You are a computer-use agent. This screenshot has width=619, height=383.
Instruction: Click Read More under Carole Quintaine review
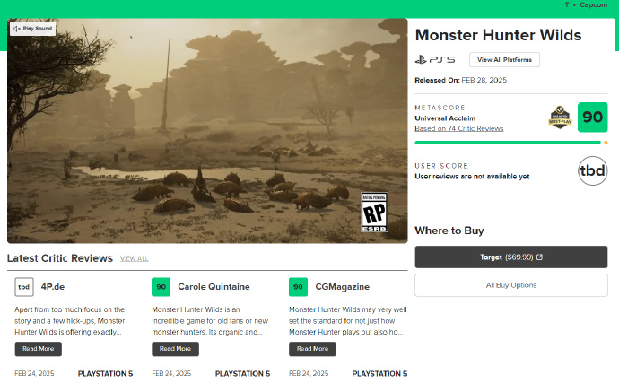(x=175, y=349)
